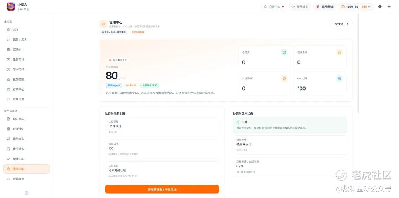
Task: Go to 任务市场 in the sidebar
Action: 27,59
